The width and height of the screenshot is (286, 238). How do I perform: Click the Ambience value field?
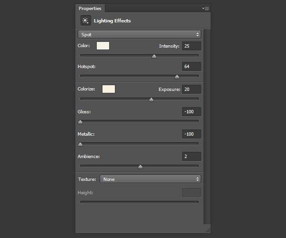click(191, 157)
